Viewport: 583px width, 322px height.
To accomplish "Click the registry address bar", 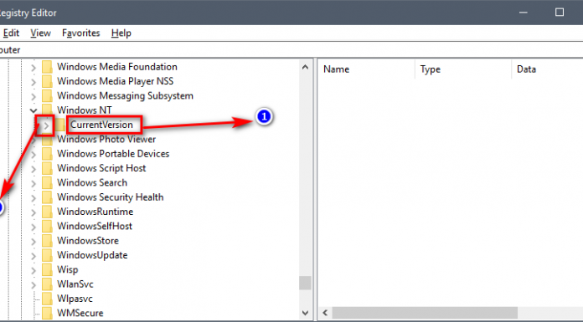I will click(291, 50).
